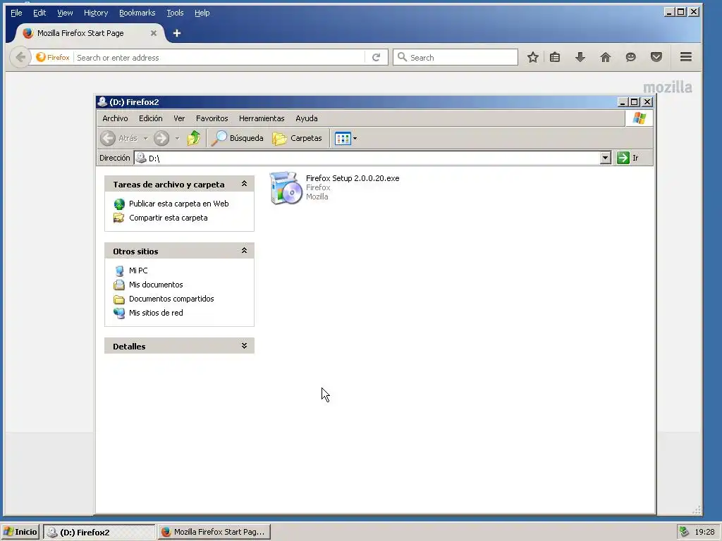Reload page in Firefox address bar

377,57
